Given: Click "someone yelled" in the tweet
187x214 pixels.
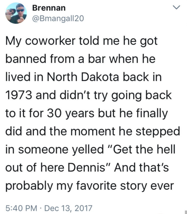Looking at the screenshot, I should [59, 150].
